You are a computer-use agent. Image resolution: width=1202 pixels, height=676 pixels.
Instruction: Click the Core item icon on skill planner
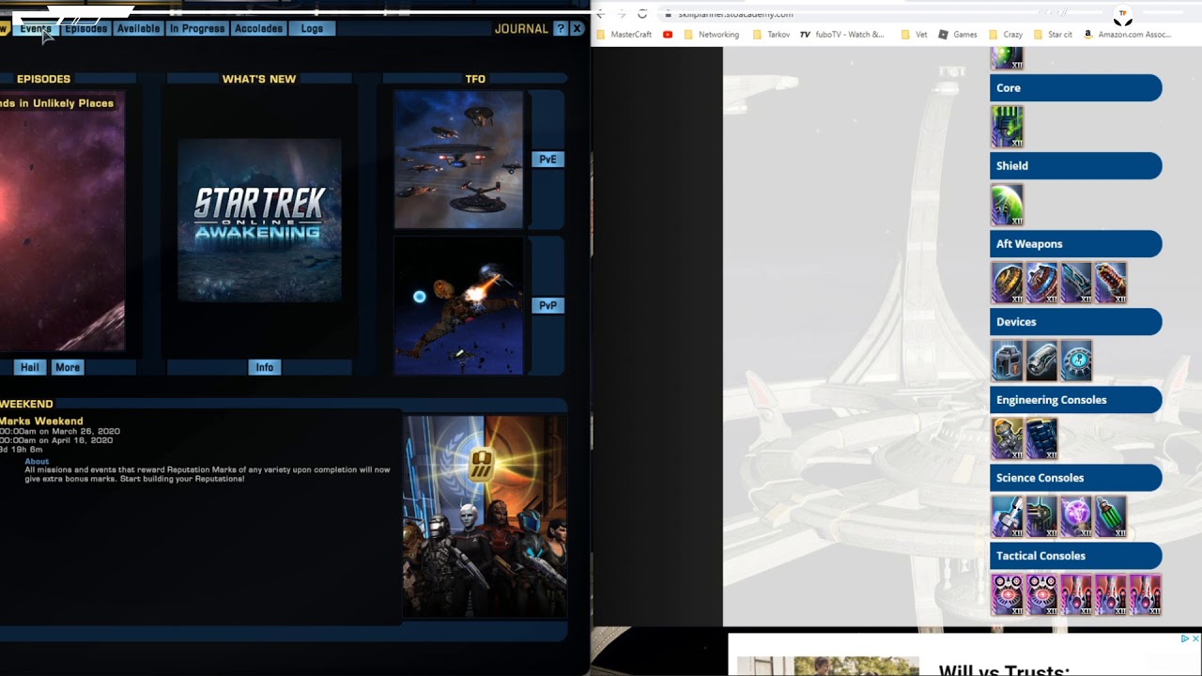coord(1008,127)
